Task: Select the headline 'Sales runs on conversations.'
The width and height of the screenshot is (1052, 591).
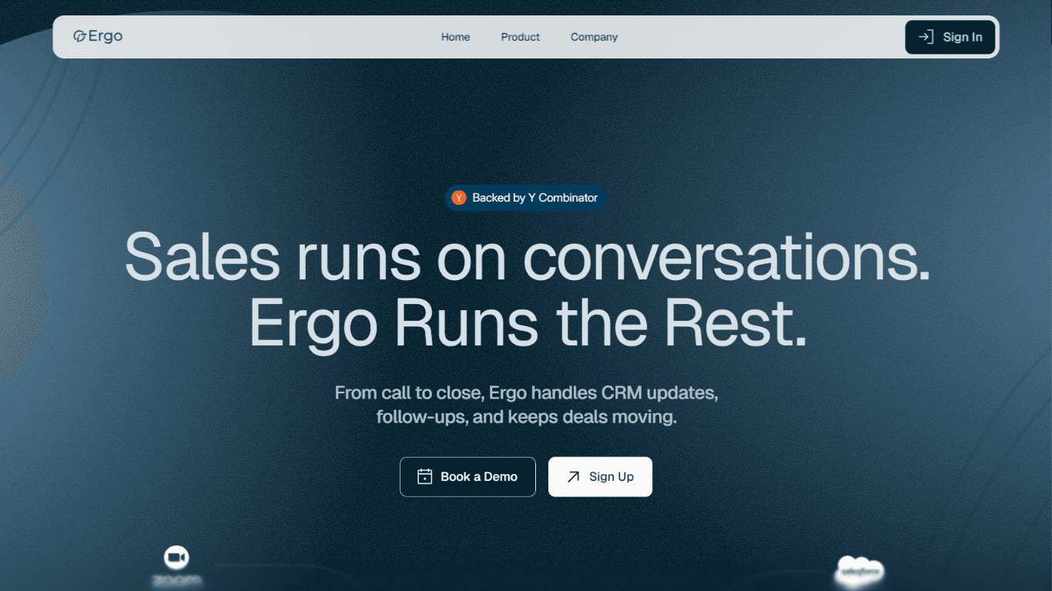Action: (x=528, y=258)
